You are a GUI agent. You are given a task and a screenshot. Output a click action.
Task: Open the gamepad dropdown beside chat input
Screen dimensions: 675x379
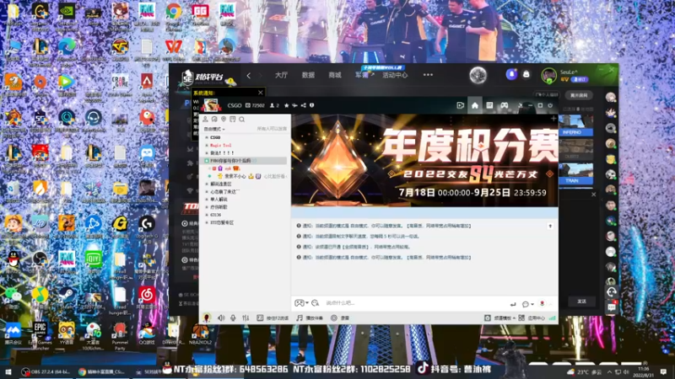click(x=301, y=303)
